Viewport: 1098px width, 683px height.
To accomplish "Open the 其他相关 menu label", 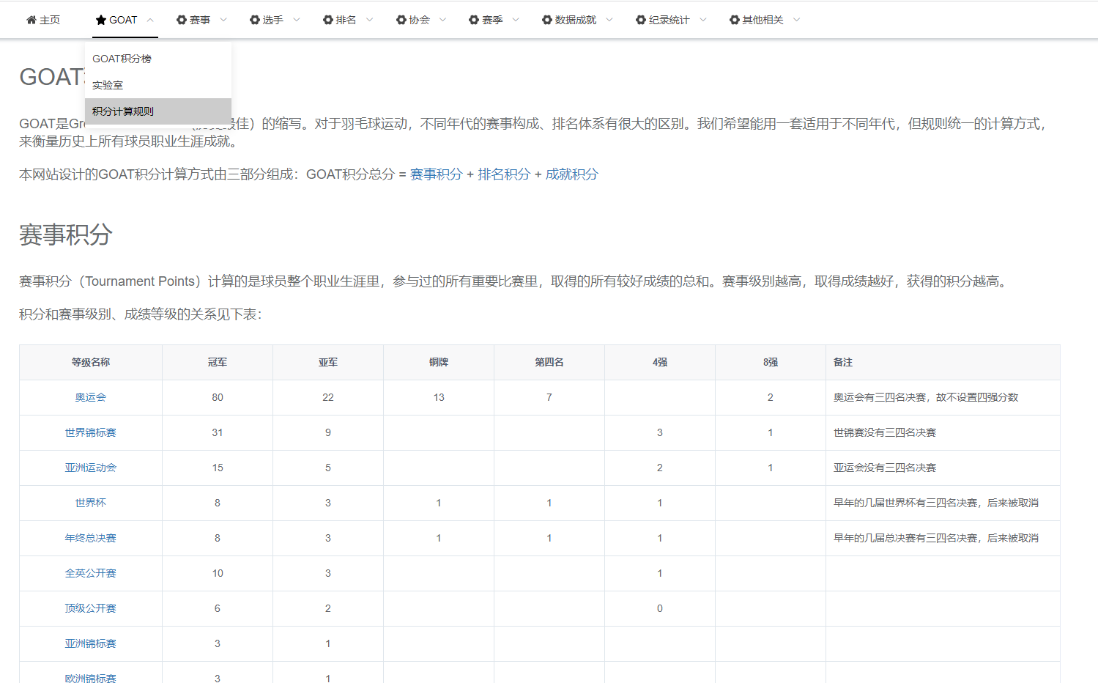I will (x=763, y=20).
